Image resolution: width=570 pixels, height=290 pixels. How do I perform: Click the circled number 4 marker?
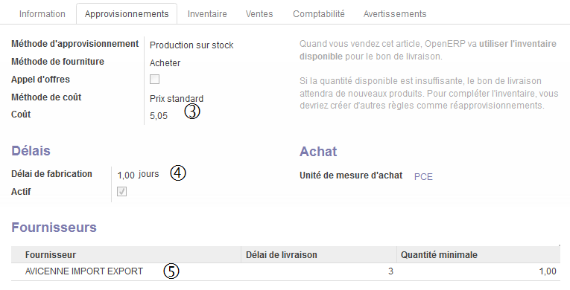178,173
